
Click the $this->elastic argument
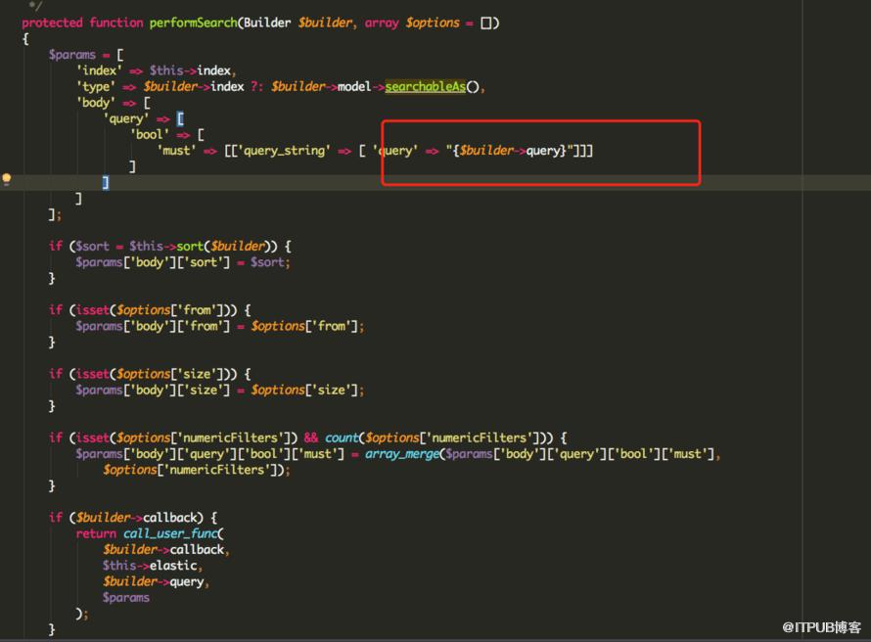pyautogui.click(x=150, y=566)
